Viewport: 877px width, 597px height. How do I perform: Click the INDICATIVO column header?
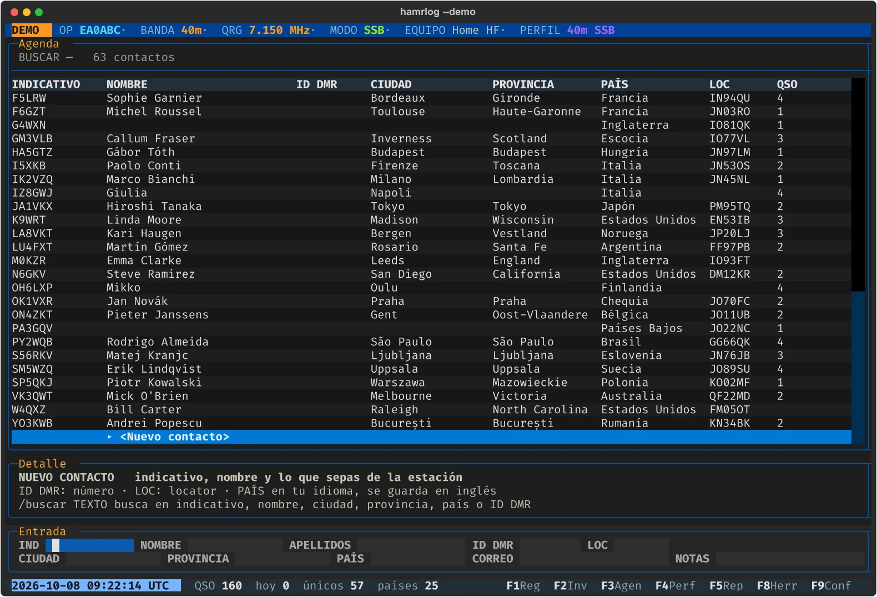[46, 84]
